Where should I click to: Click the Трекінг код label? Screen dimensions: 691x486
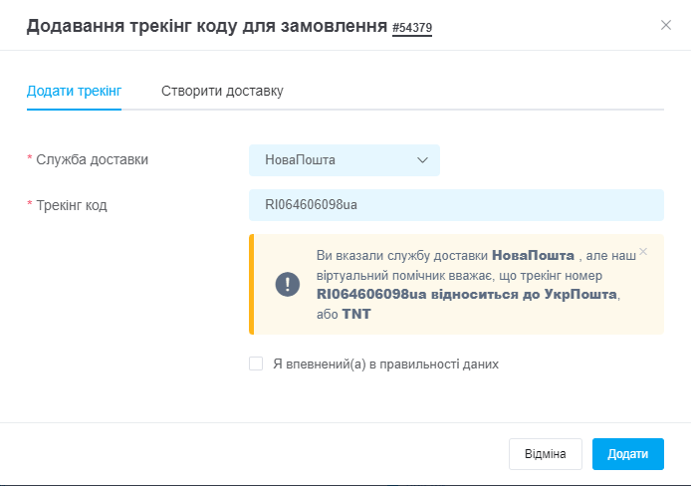72,205
